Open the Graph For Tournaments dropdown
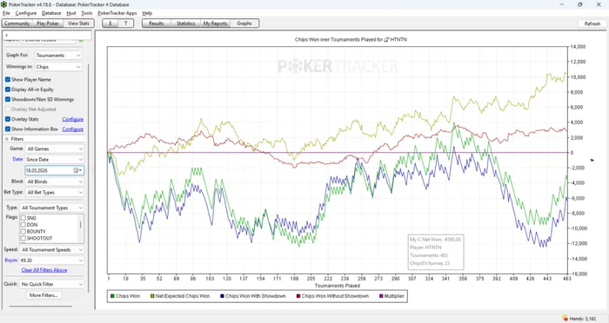 [x=58, y=56]
